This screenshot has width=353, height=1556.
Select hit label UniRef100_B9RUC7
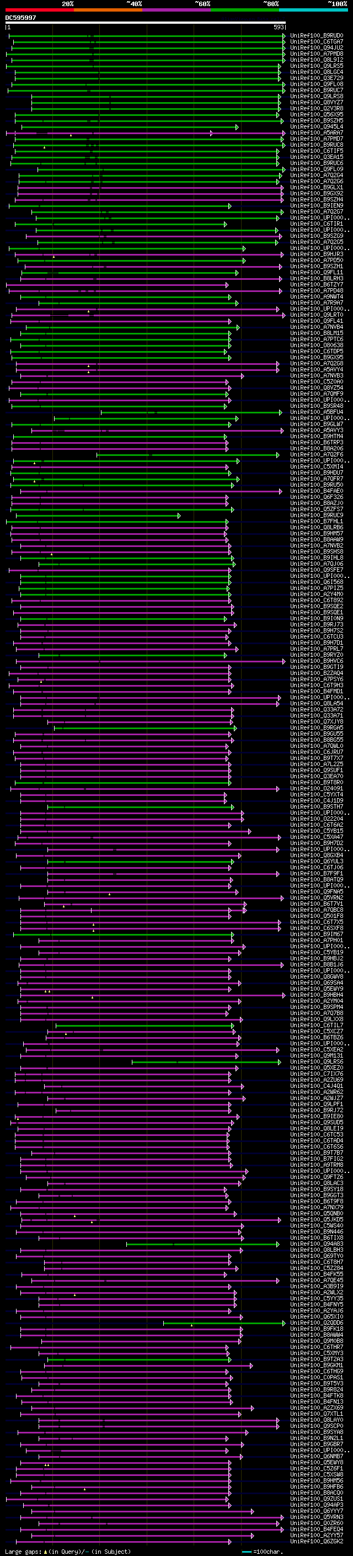coord(317,90)
